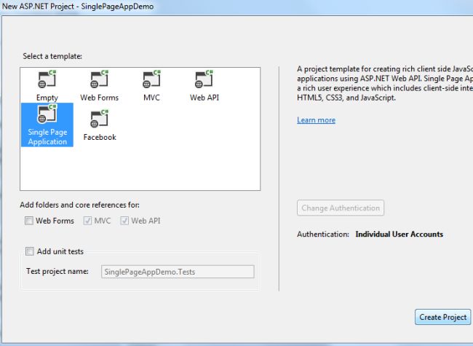Click the Change Authentication button

point(341,208)
